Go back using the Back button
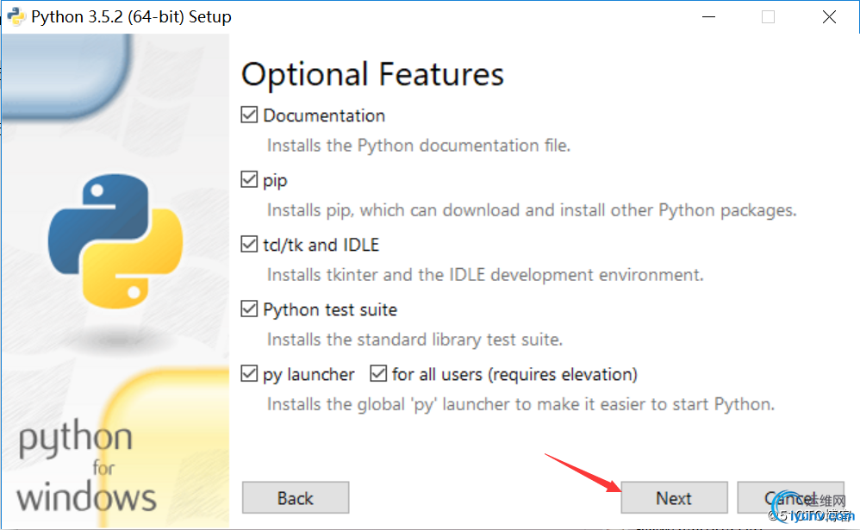 click(x=296, y=498)
